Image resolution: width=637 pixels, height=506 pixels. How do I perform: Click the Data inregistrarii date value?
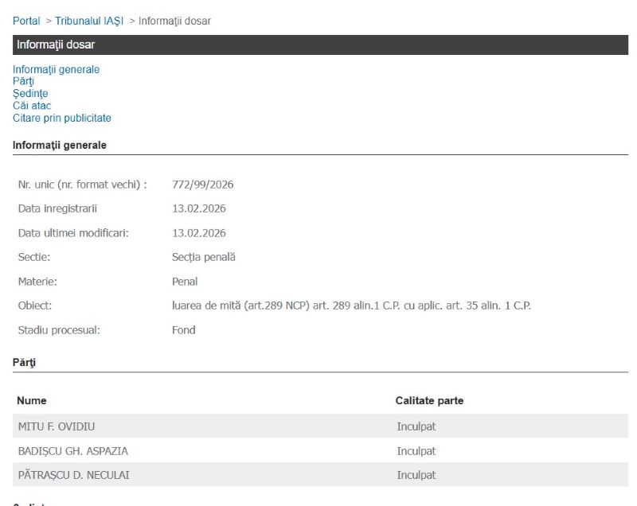pyautogui.click(x=198, y=209)
